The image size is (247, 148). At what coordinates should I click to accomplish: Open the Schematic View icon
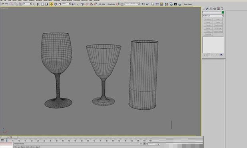pos(161,4)
